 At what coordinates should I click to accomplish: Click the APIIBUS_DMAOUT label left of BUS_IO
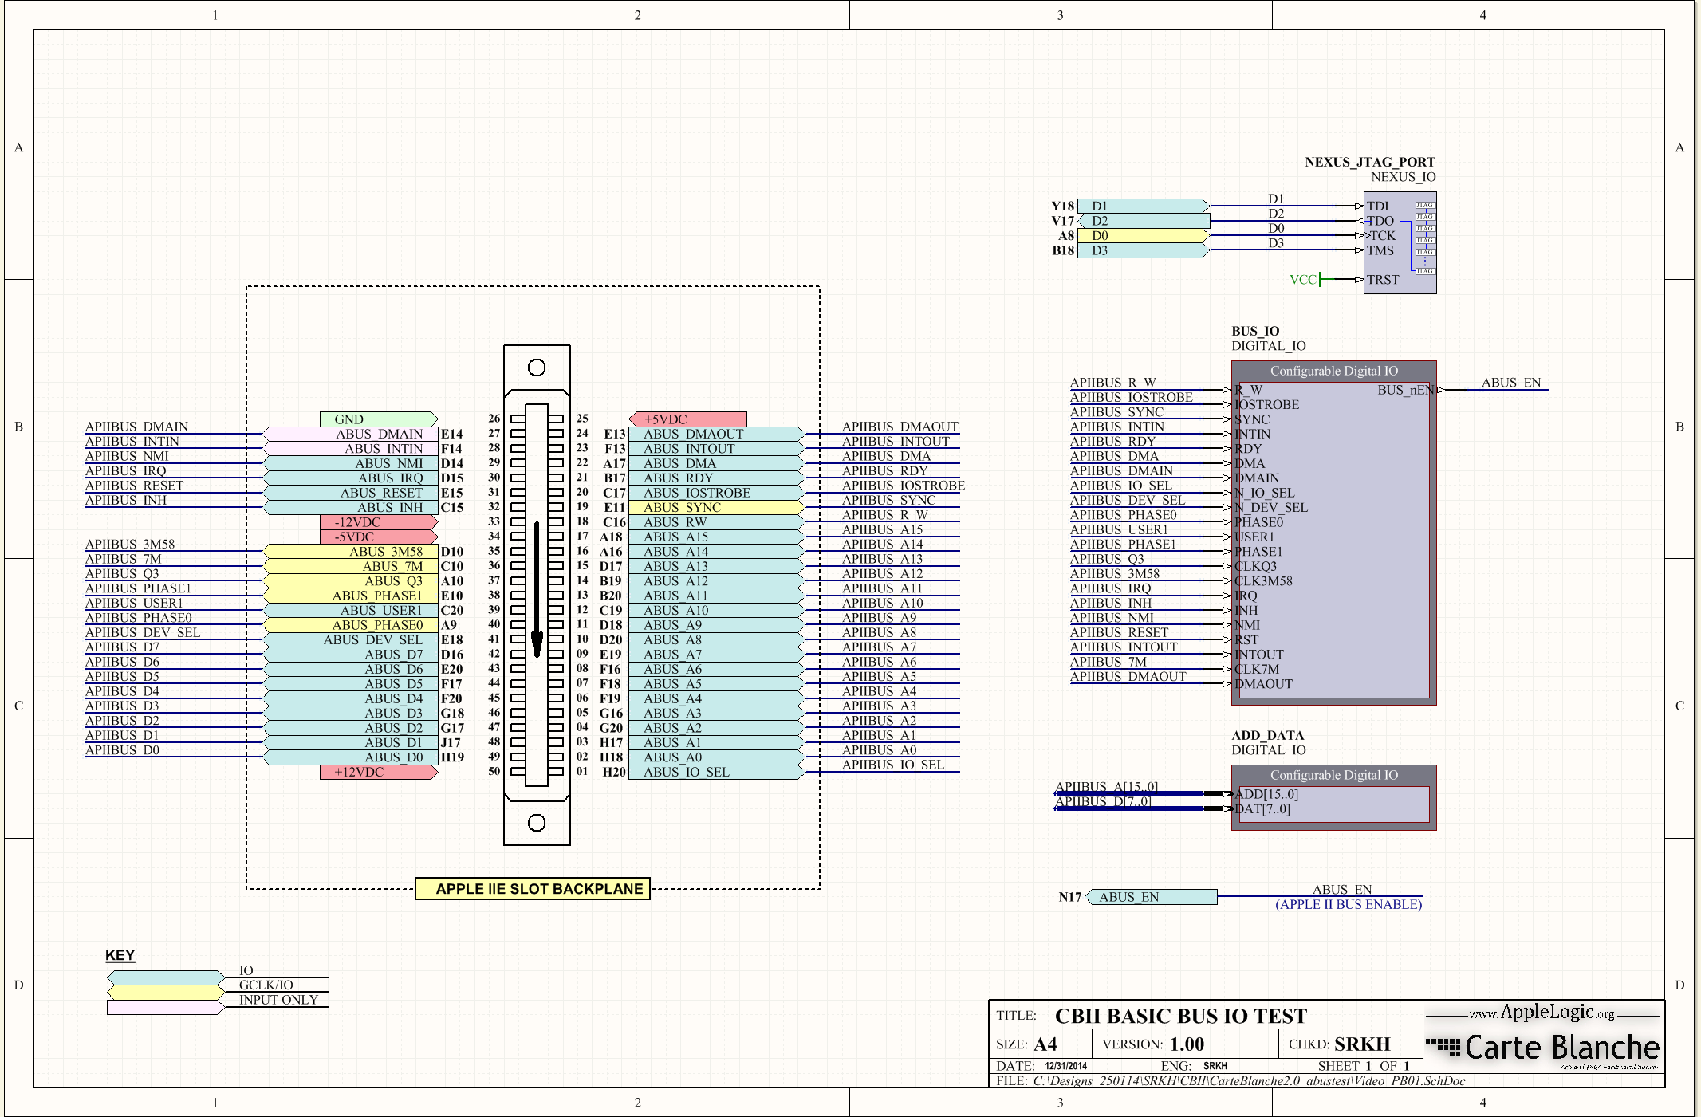click(x=1128, y=677)
